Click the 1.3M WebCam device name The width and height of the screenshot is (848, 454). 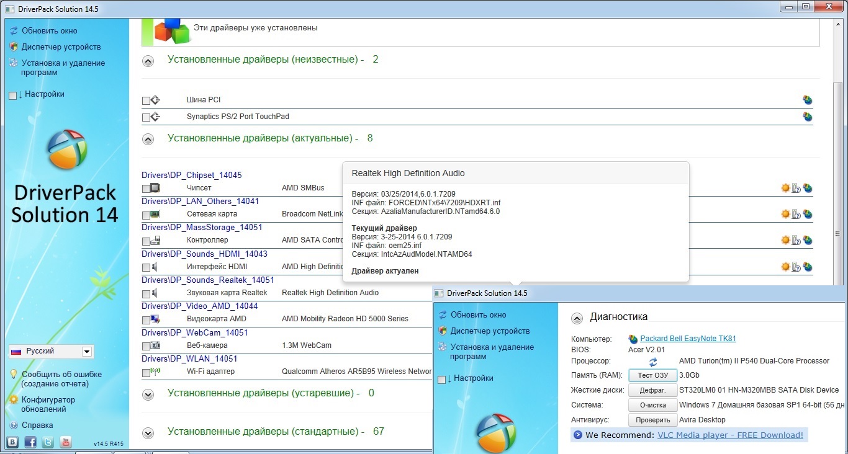pyautogui.click(x=307, y=345)
